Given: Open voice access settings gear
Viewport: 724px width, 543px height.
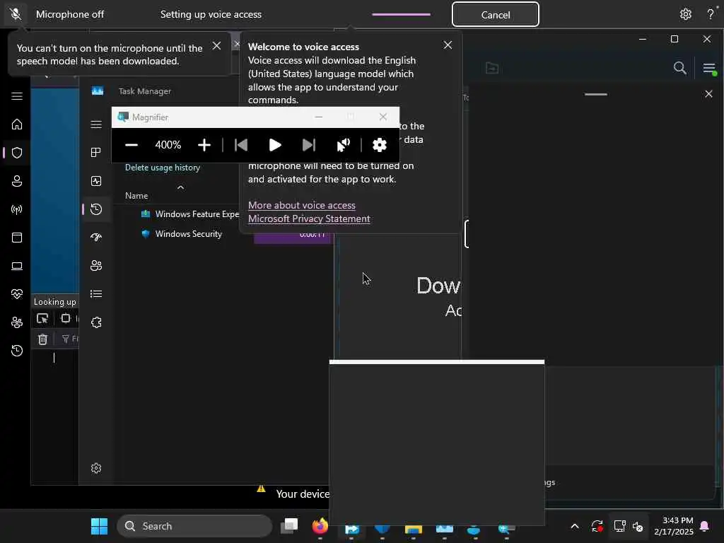Looking at the screenshot, I should pos(685,14).
